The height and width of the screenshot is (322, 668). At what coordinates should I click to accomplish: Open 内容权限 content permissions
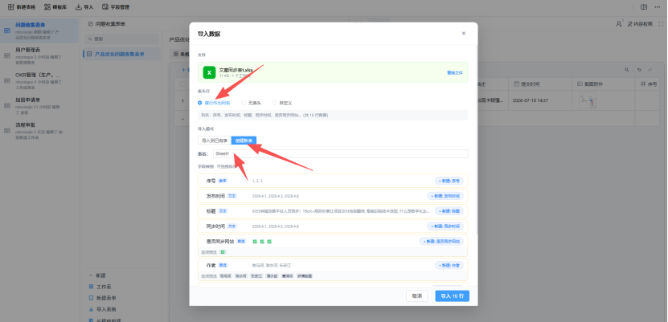click(x=638, y=24)
